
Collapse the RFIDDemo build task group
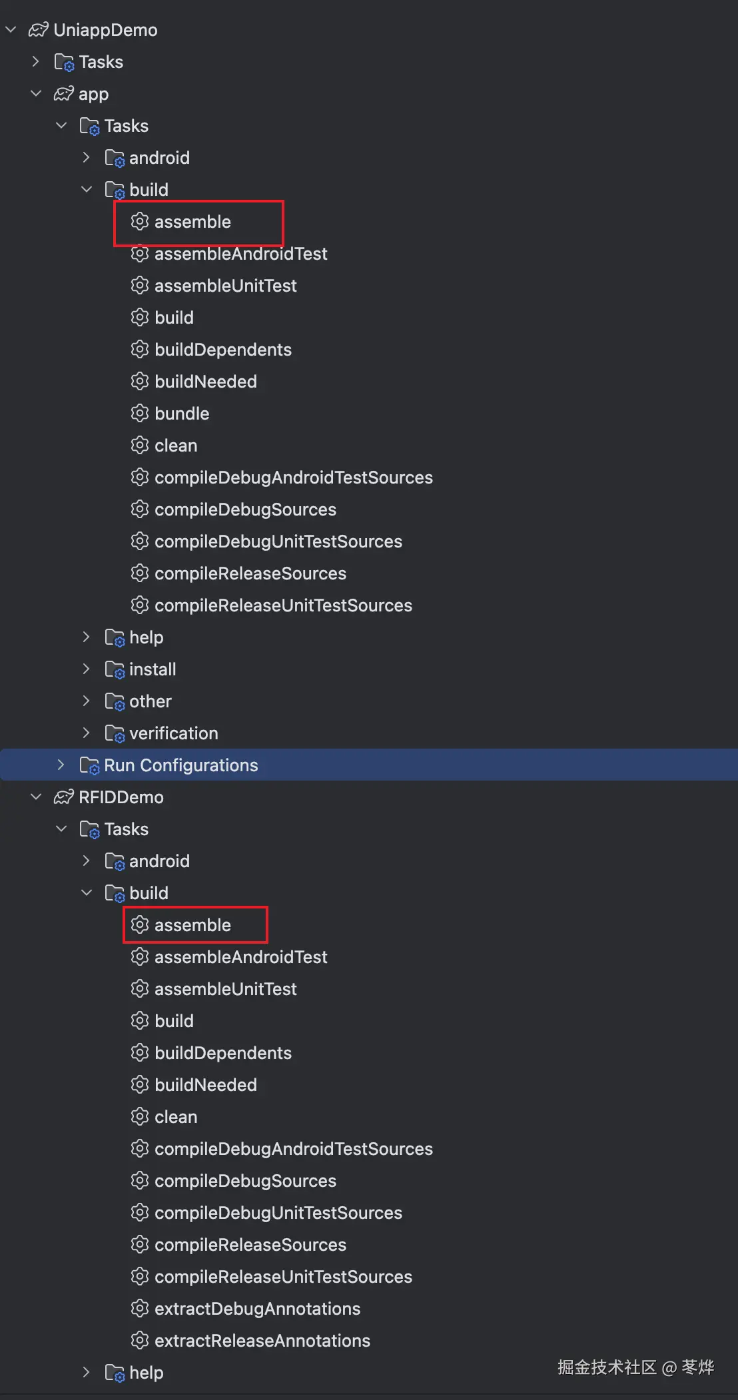86,893
